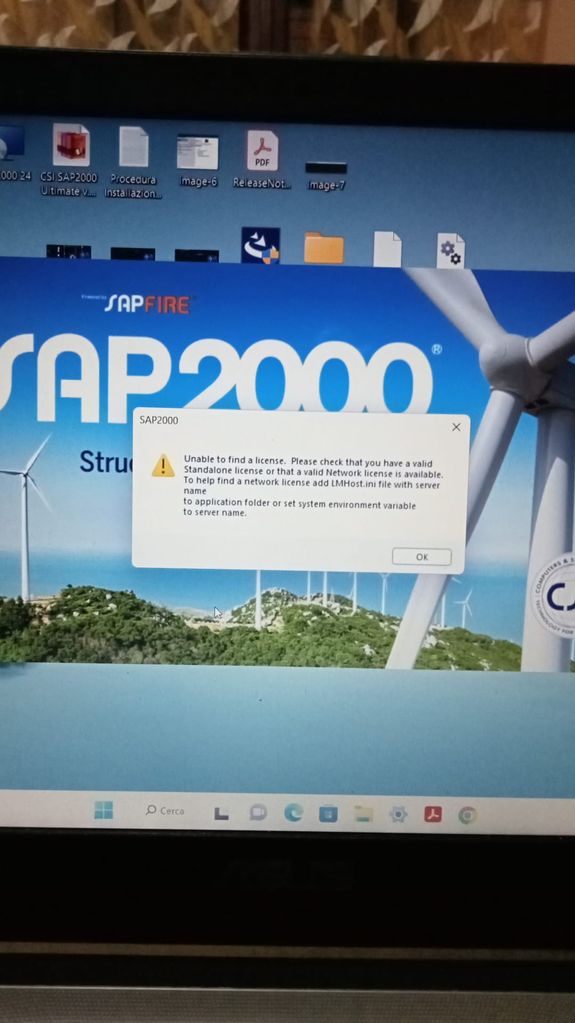Click OK in the SAP2000 license error dialog

(x=422, y=557)
